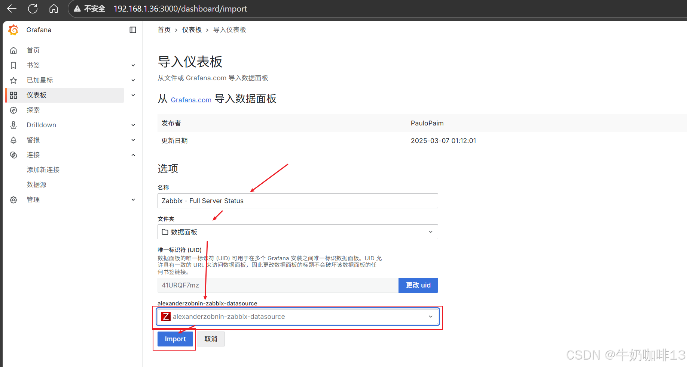Open 警报 in the sidebar menu
The width and height of the screenshot is (687, 367).
coord(33,140)
